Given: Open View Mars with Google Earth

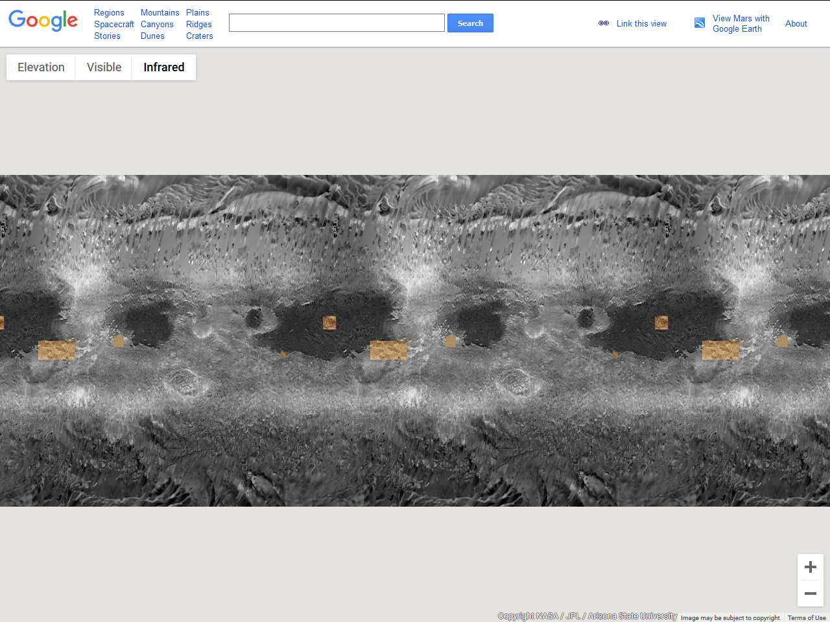Looking at the screenshot, I should coord(741,23).
